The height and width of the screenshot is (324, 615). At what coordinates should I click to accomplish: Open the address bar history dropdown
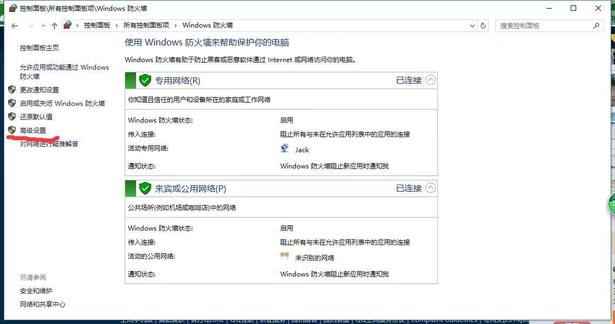click(472, 26)
